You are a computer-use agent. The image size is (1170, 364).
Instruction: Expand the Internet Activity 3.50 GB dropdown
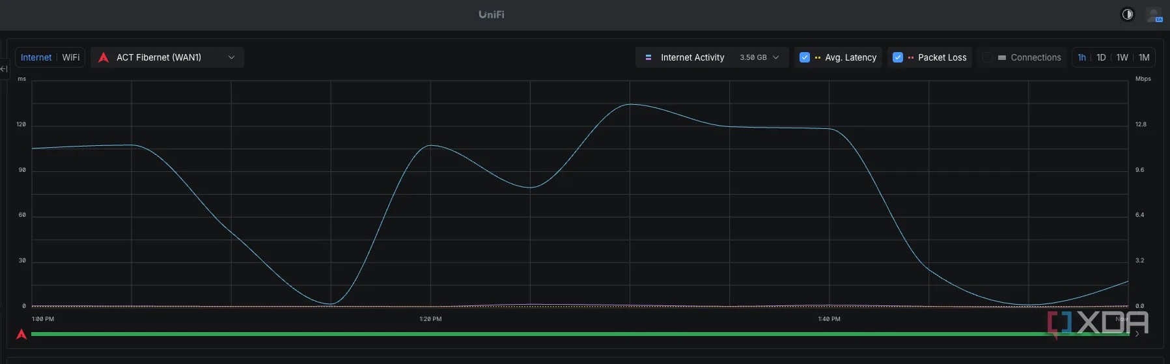(712, 57)
